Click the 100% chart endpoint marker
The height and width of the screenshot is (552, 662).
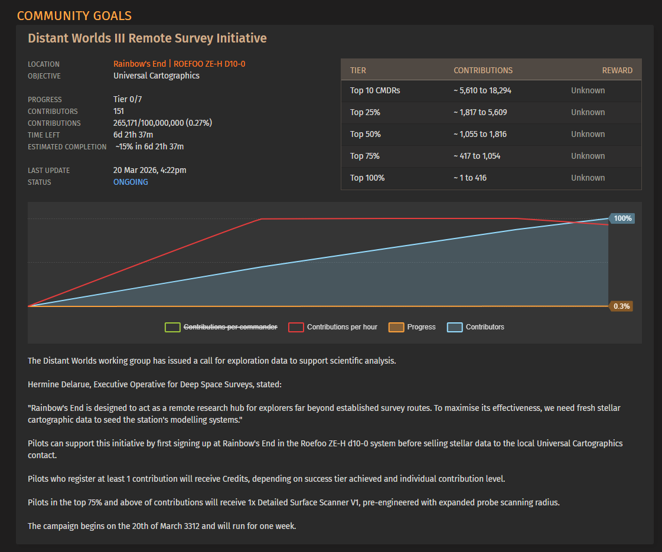click(x=622, y=218)
